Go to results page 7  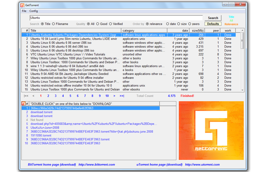85,96
